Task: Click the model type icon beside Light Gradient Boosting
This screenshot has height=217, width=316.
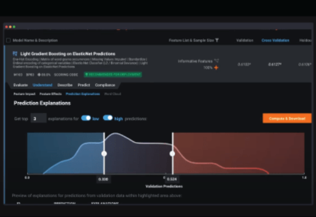Action: click(x=15, y=54)
